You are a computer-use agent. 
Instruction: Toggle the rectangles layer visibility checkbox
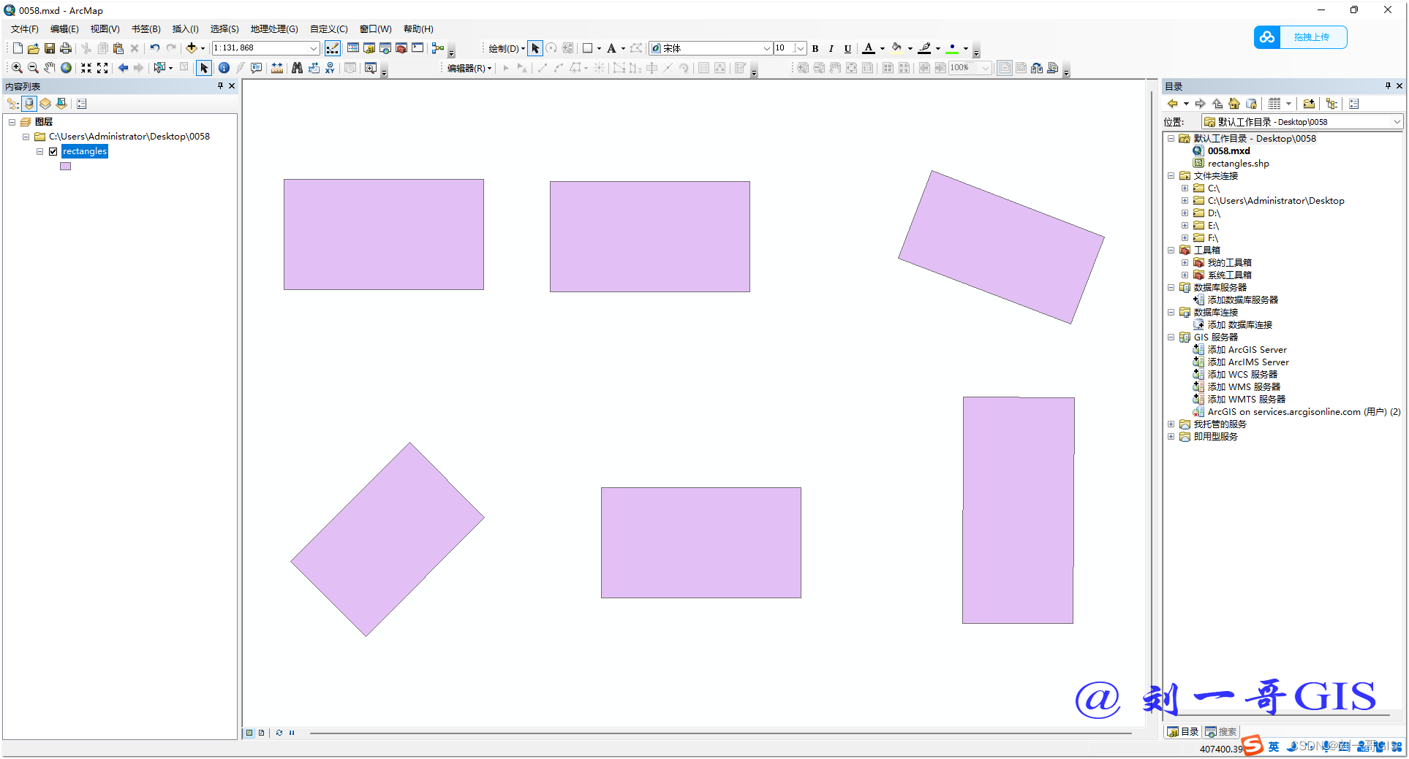[53, 152]
